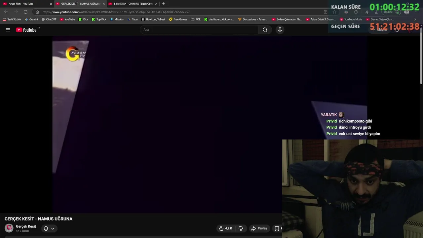Viewport: 423px width, 238px height.
Task: Focus the YouTube 'Ara' search field
Action: click(199, 30)
